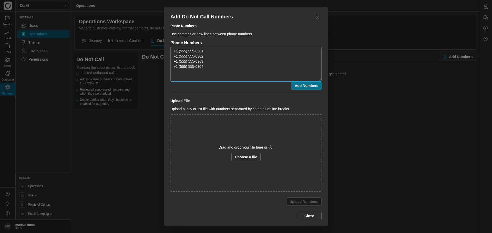Click the Permissions shield icon
Viewport: 492px width, 233px height.
pyautogui.click(x=23, y=59)
